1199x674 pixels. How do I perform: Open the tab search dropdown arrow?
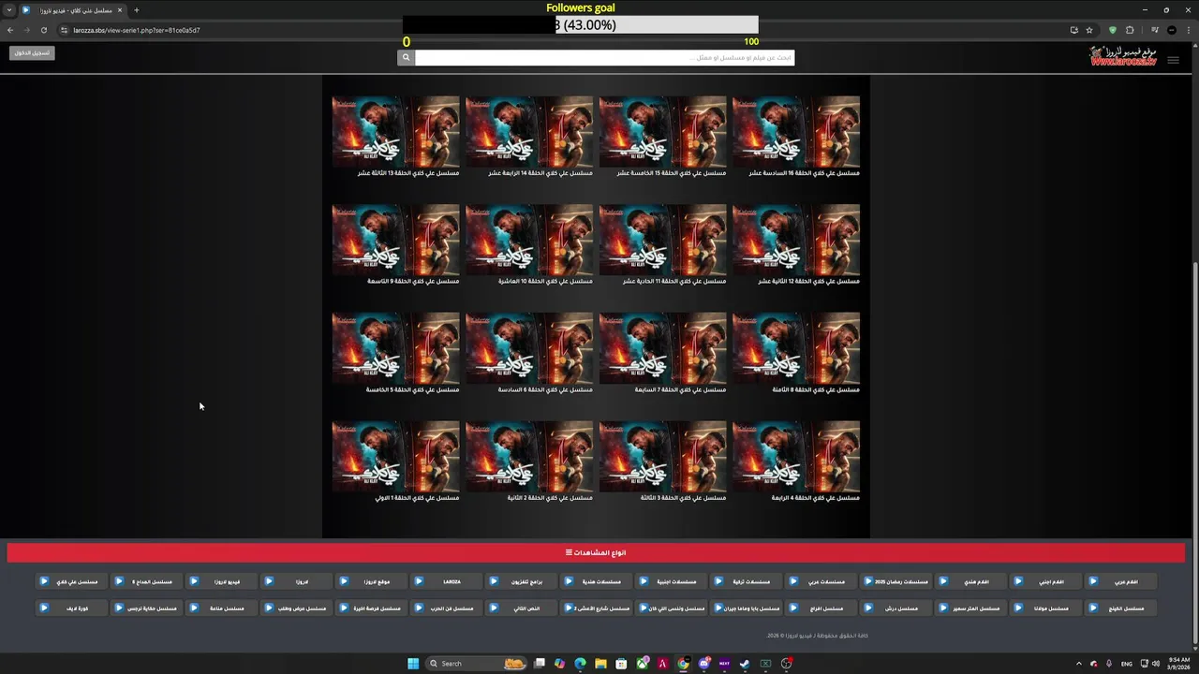9,10
